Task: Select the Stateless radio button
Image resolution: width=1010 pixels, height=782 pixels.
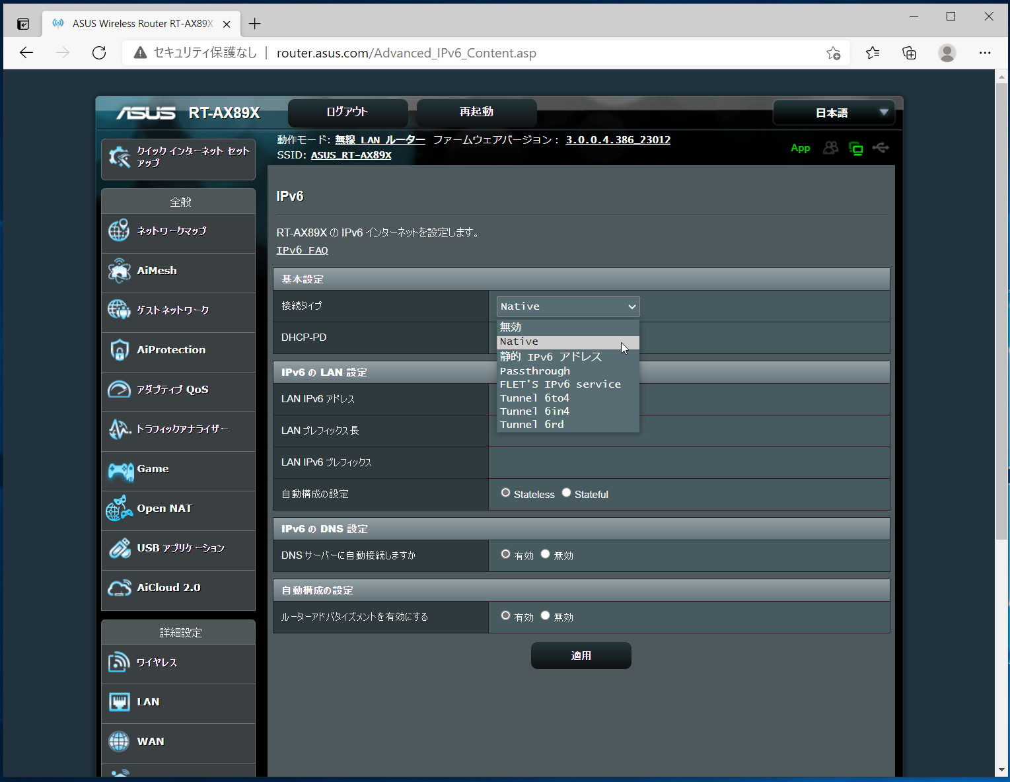Action: tap(505, 493)
